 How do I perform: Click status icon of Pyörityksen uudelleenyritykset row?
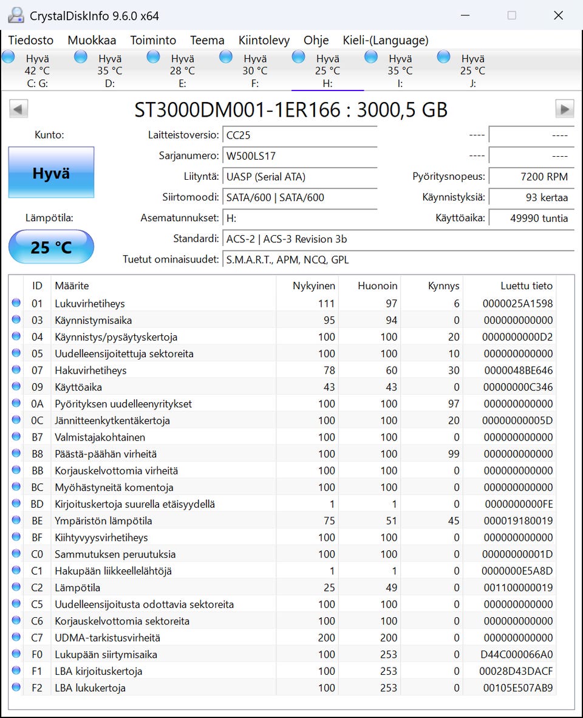point(16,403)
